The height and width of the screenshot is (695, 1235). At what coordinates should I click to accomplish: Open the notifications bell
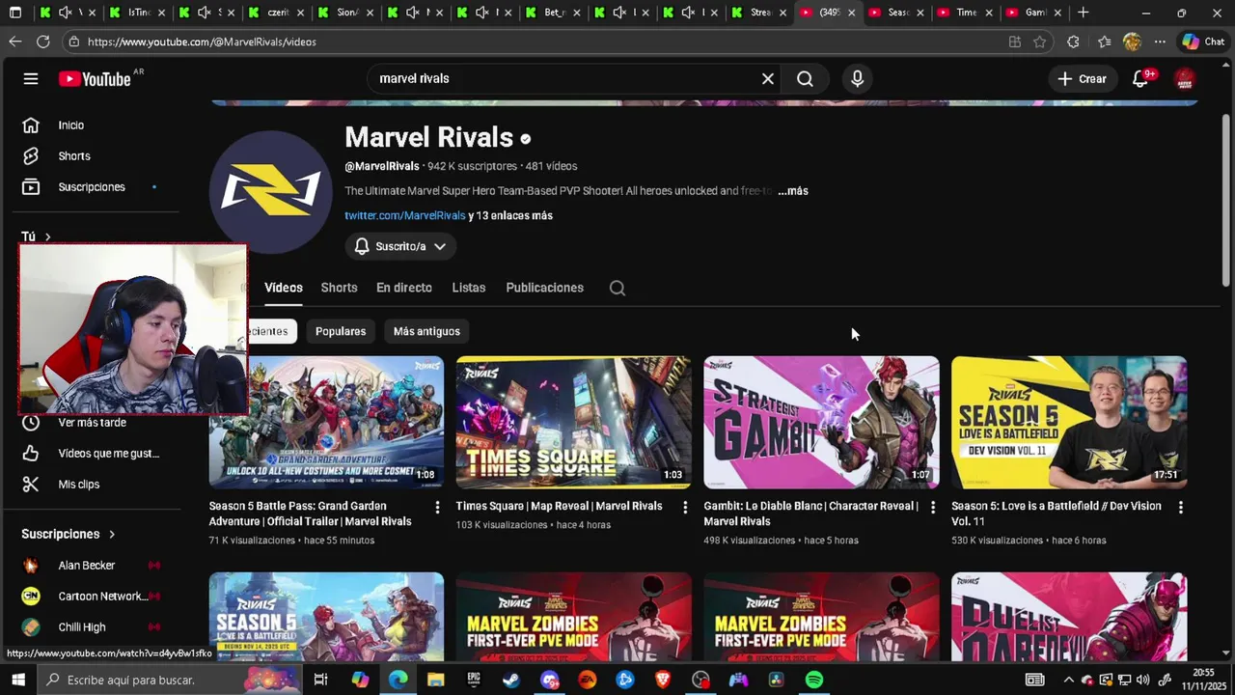point(1140,79)
